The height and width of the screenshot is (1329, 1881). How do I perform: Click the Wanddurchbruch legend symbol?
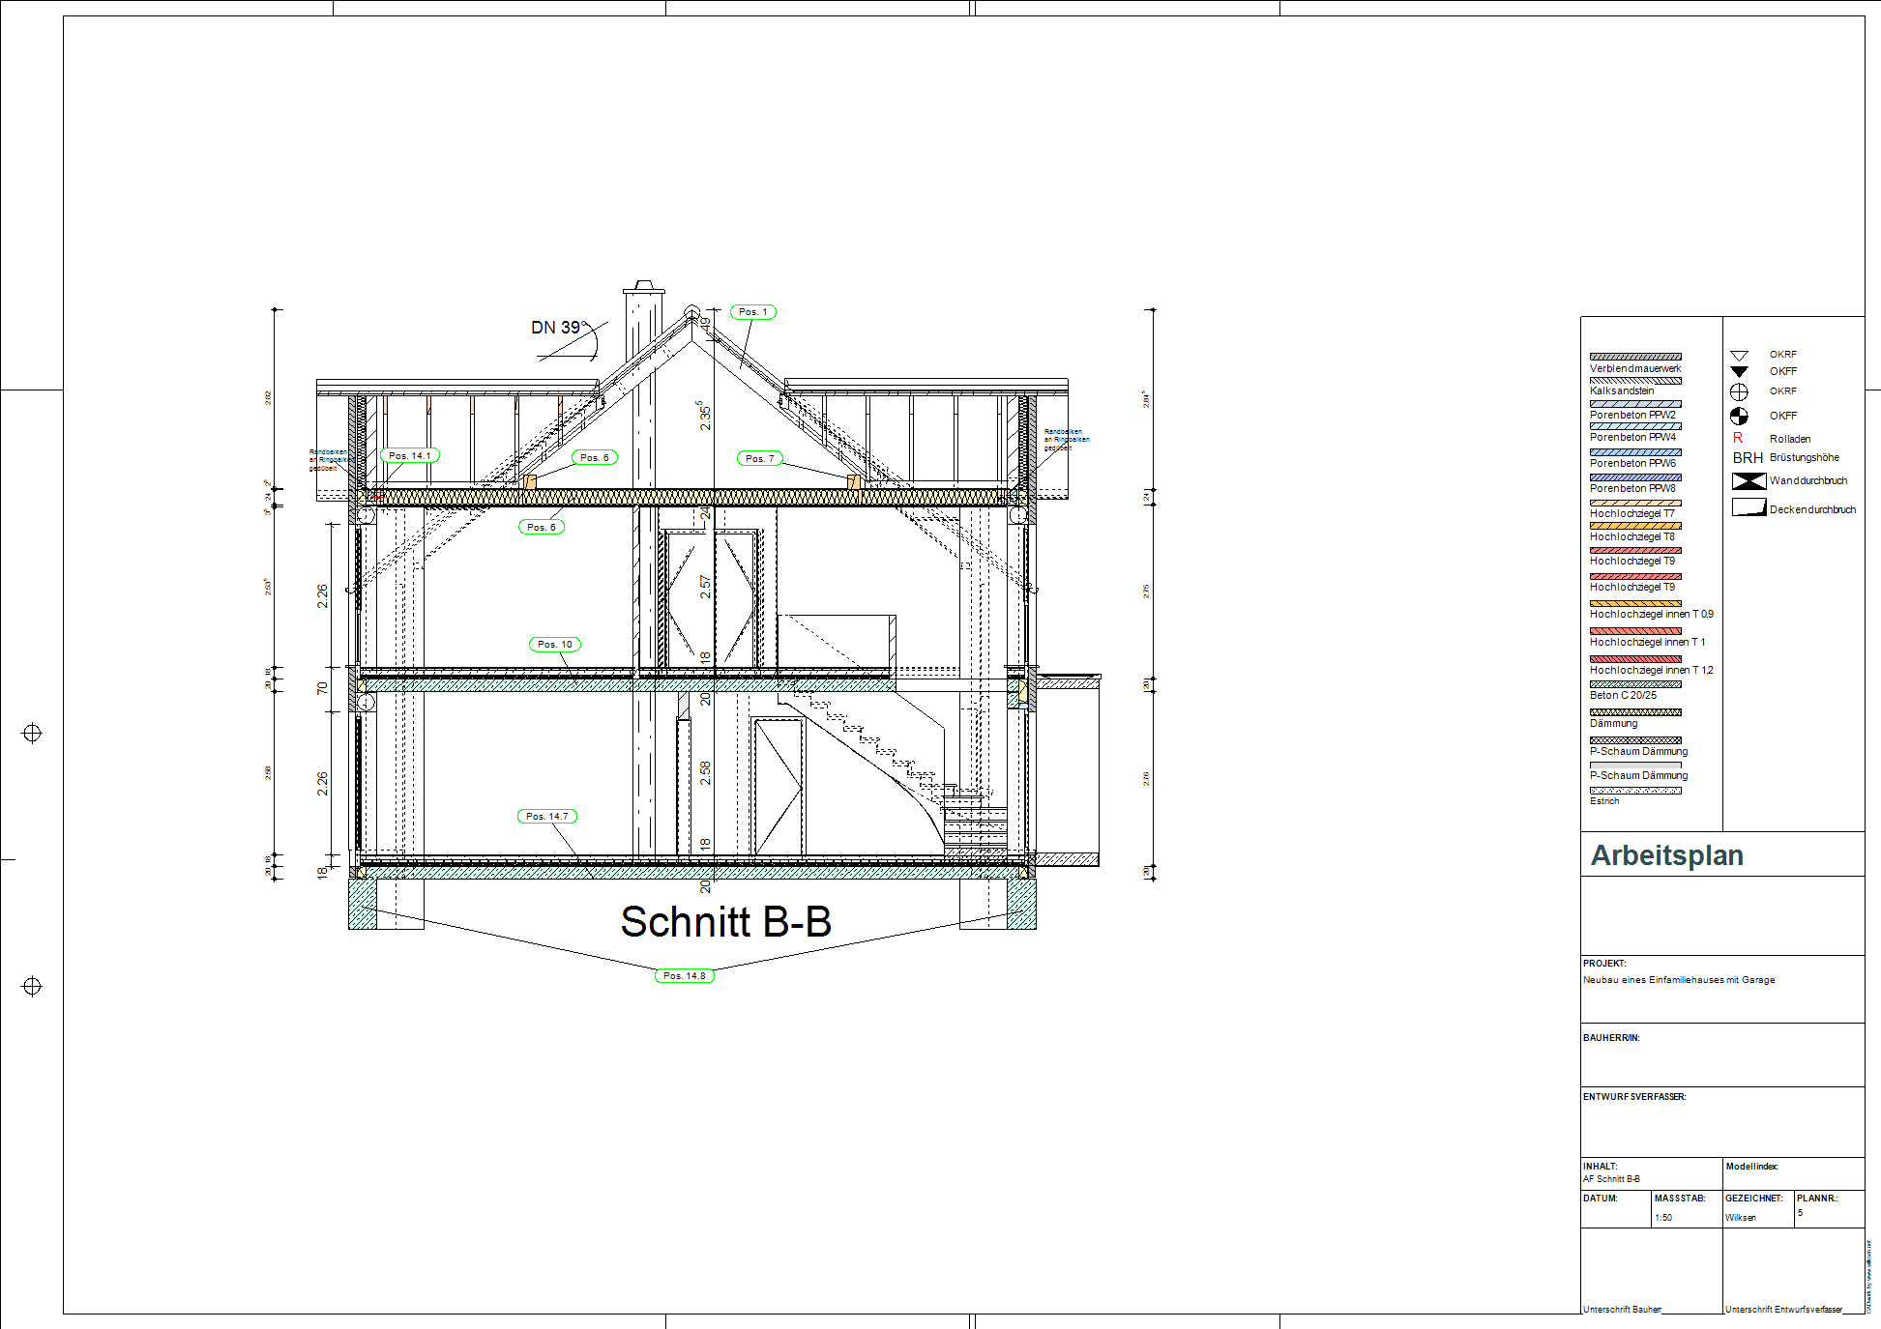(1749, 481)
